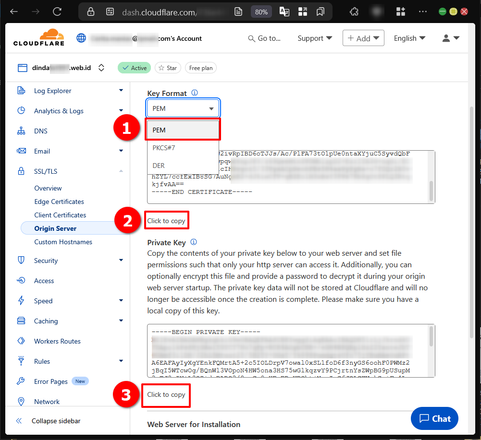The height and width of the screenshot is (440, 481).
Task: Select Origin Server in the sidebar
Action: (55, 228)
